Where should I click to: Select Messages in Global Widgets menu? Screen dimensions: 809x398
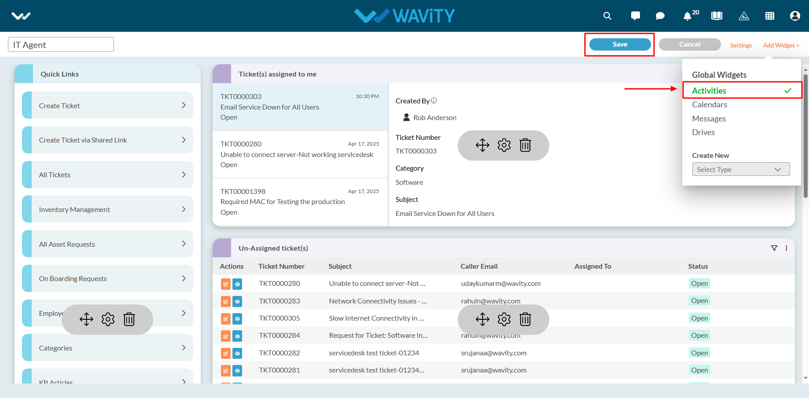709,119
